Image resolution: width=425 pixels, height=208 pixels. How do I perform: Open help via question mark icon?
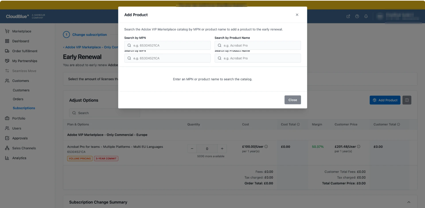coord(357,16)
